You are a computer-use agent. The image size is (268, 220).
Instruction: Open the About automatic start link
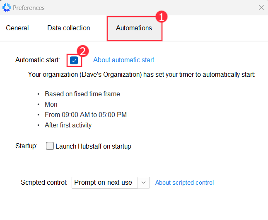(x=123, y=60)
